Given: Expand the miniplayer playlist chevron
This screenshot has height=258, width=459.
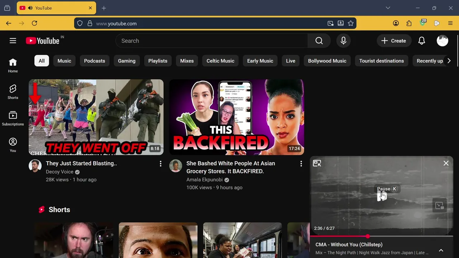Looking at the screenshot, I should click(x=441, y=250).
